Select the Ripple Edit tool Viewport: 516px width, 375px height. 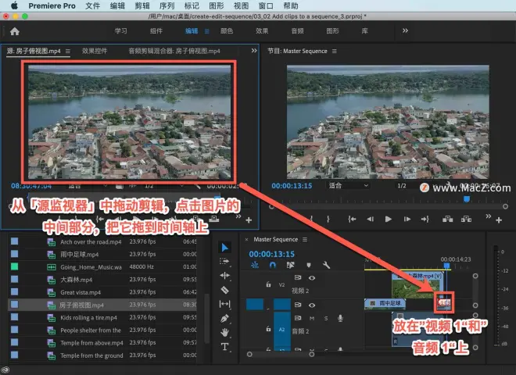224,276
